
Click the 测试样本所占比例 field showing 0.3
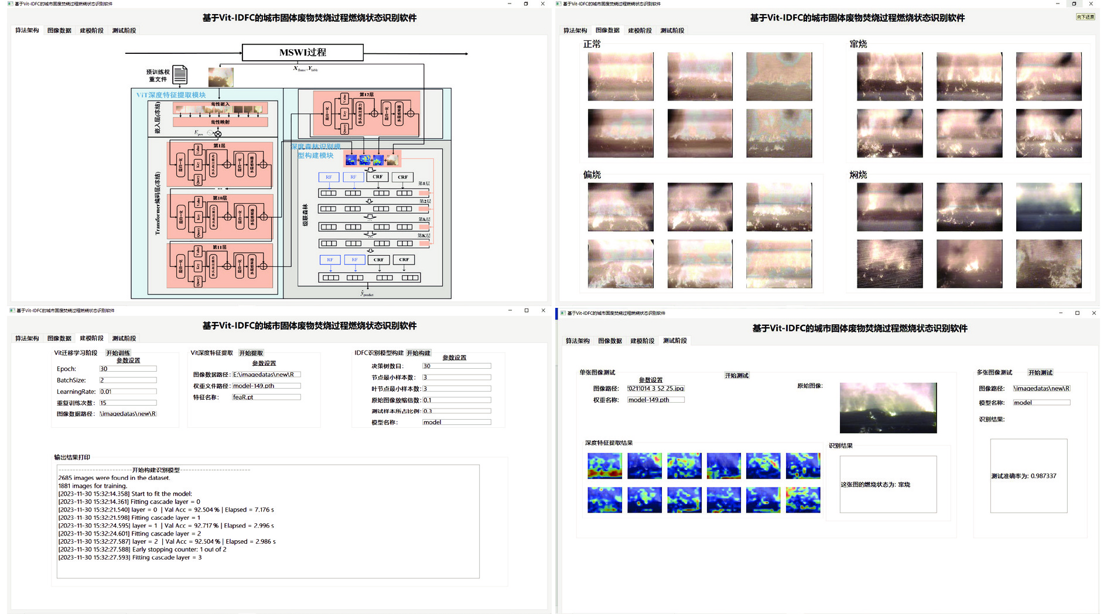click(457, 411)
